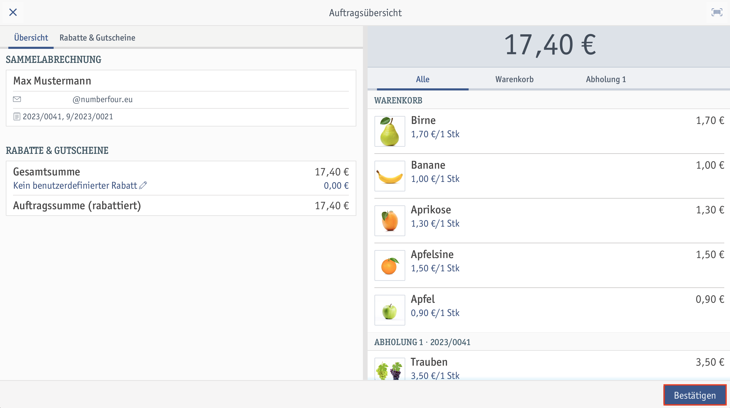
Task: Close the Auftragsübersicht with the X icon
Action: 13,12
